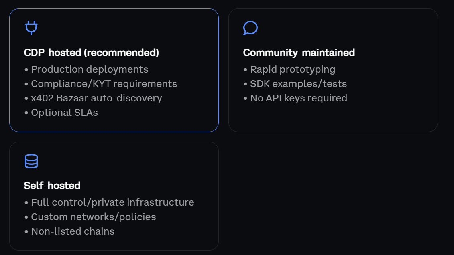Click the x402 Bazaar auto-discovery line
454x255 pixels.
[96, 98]
